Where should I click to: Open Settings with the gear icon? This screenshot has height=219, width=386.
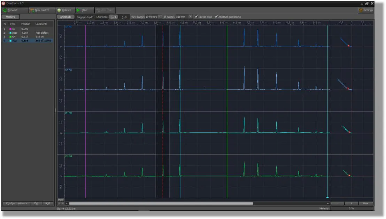[x=361, y=10]
